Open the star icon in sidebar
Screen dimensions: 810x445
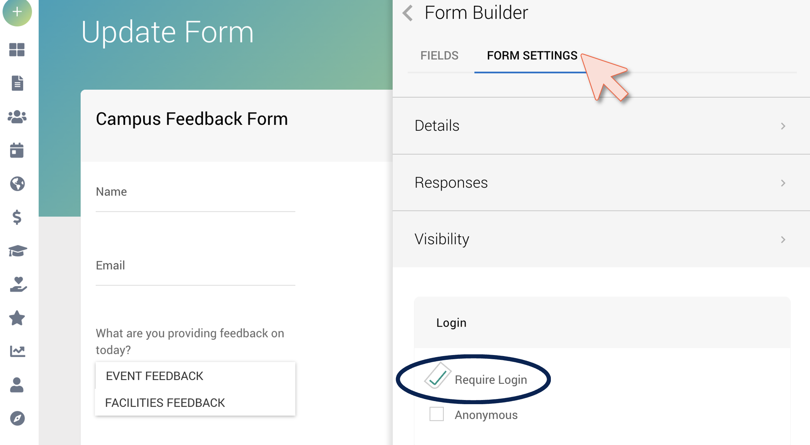click(17, 318)
